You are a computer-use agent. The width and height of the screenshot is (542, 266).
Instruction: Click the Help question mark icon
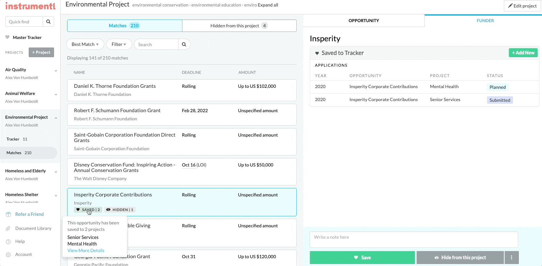tap(8, 242)
